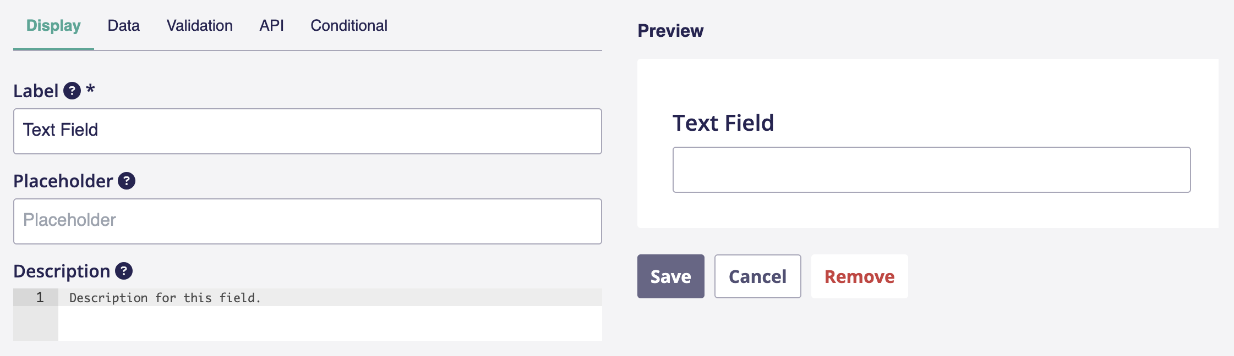This screenshot has height=356, width=1234.
Task: Click into the Placeholder input box
Action: (307, 221)
